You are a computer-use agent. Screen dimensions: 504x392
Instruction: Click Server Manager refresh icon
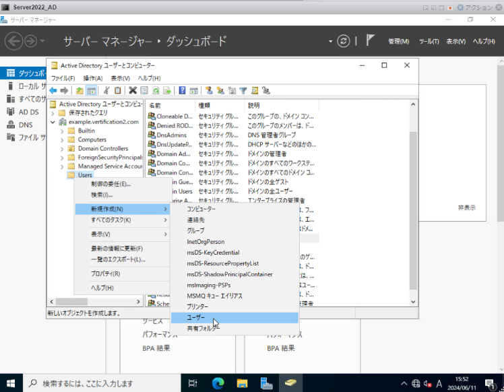coord(343,41)
